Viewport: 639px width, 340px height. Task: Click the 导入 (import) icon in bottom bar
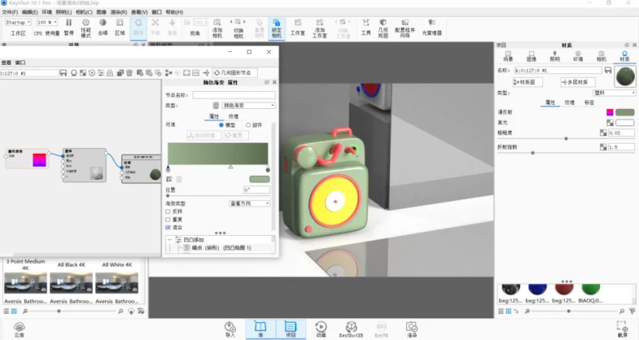click(x=230, y=327)
